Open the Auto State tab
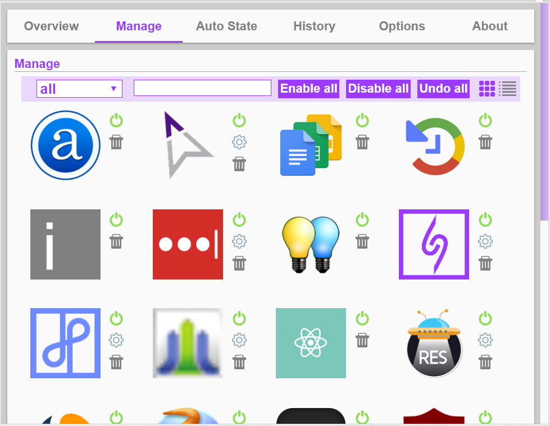 [x=226, y=26]
